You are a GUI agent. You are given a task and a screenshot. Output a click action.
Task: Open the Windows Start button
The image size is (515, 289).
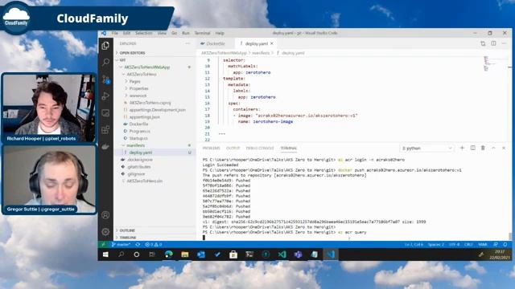pyautogui.click(x=105, y=254)
